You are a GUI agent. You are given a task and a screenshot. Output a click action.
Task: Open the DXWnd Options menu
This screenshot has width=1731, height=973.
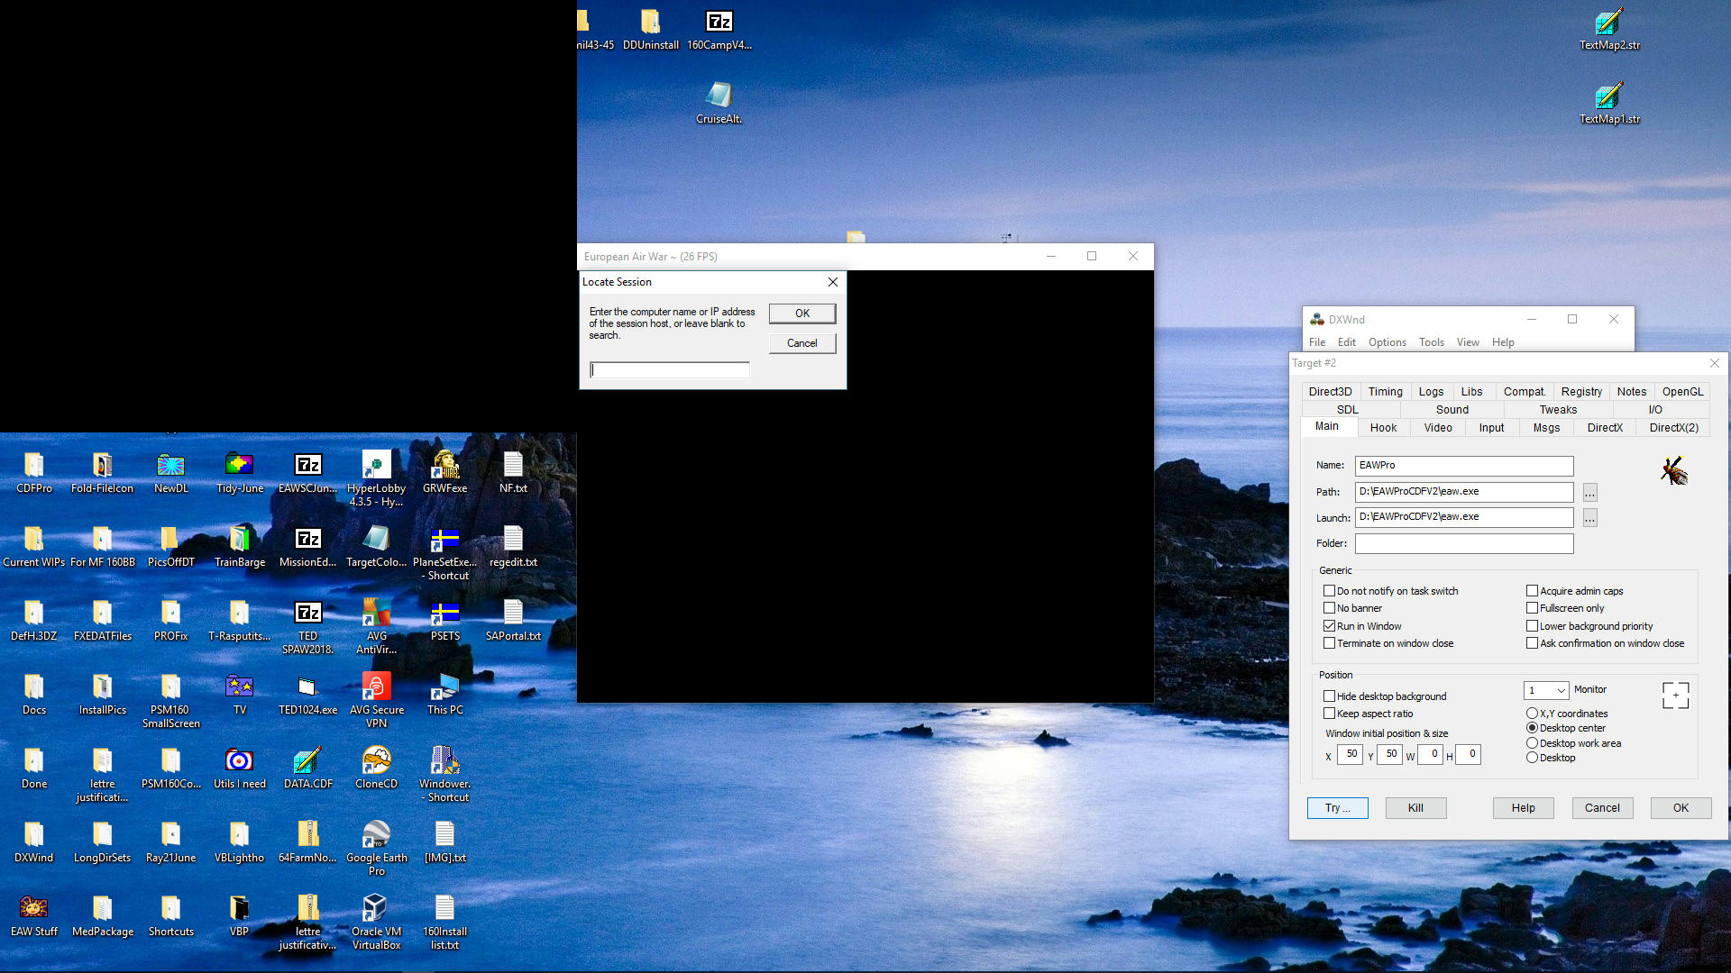click(1387, 342)
